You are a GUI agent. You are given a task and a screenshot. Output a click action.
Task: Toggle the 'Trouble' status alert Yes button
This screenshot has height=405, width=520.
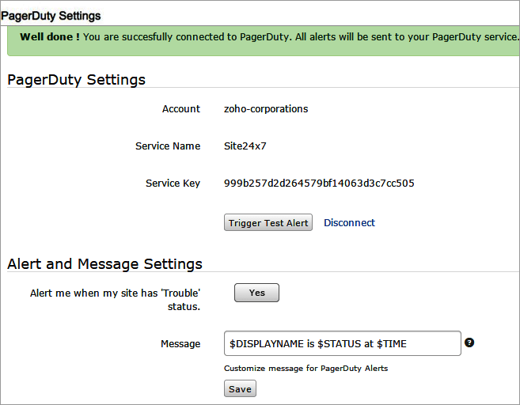256,293
